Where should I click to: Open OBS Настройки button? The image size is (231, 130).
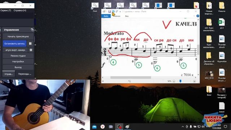coord(18,62)
